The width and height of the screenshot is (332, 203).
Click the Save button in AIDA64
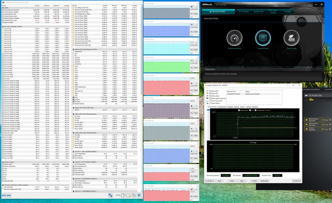coord(242,181)
